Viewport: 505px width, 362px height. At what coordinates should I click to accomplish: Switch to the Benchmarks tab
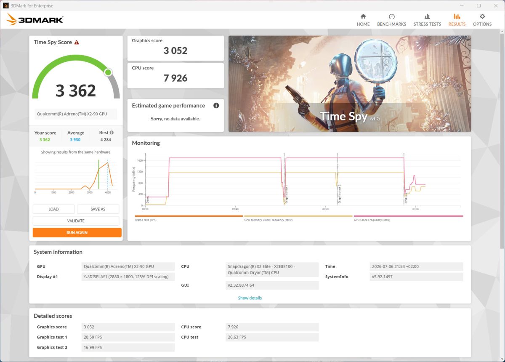click(391, 20)
